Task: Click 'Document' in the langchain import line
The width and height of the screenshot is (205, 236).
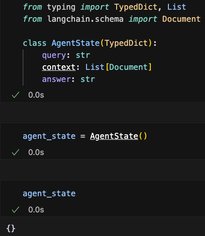Action: [x=181, y=19]
